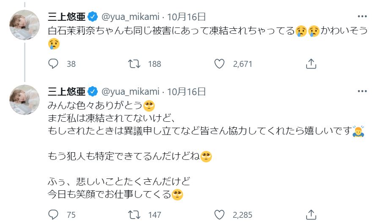Like the tweet with 2,285 likes

click(x=219, y=214)
